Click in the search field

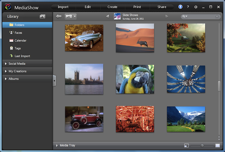(201, 16)
